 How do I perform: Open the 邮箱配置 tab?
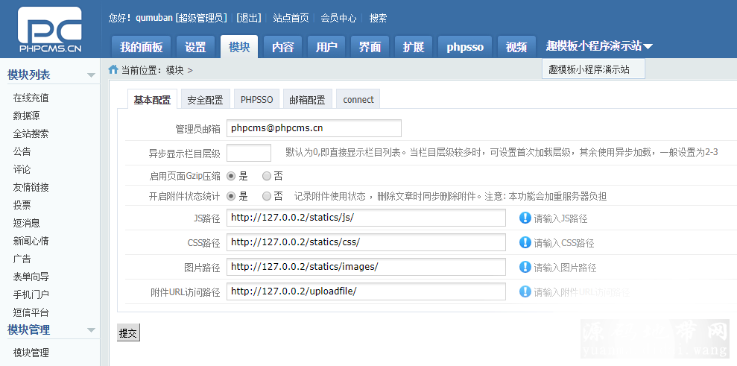click(307, 99)
